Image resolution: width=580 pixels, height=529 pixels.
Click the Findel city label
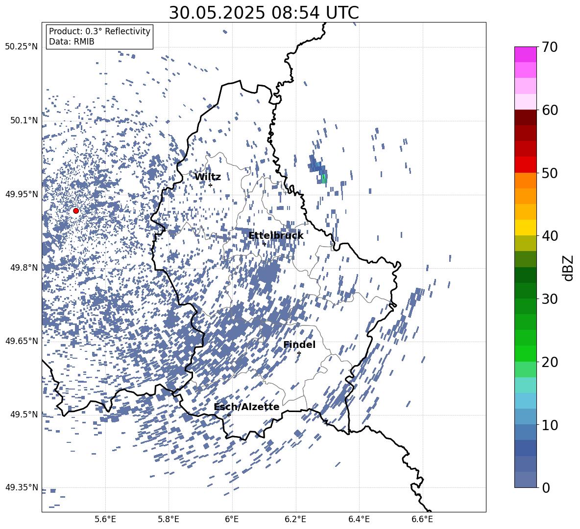click(x=299, y=345)
